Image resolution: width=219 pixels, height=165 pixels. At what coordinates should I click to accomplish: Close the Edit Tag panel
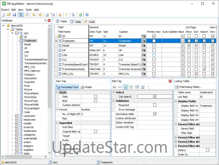coord(170,81)
